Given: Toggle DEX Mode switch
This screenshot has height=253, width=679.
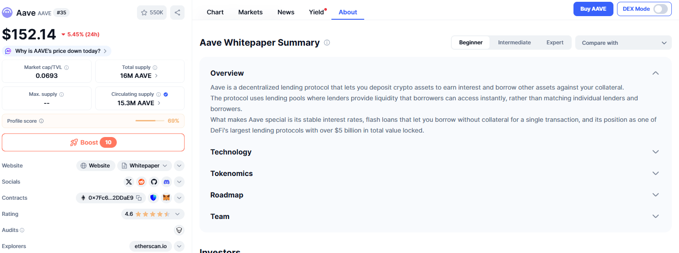Looking at the screenshot, I should tap(661, 9).
